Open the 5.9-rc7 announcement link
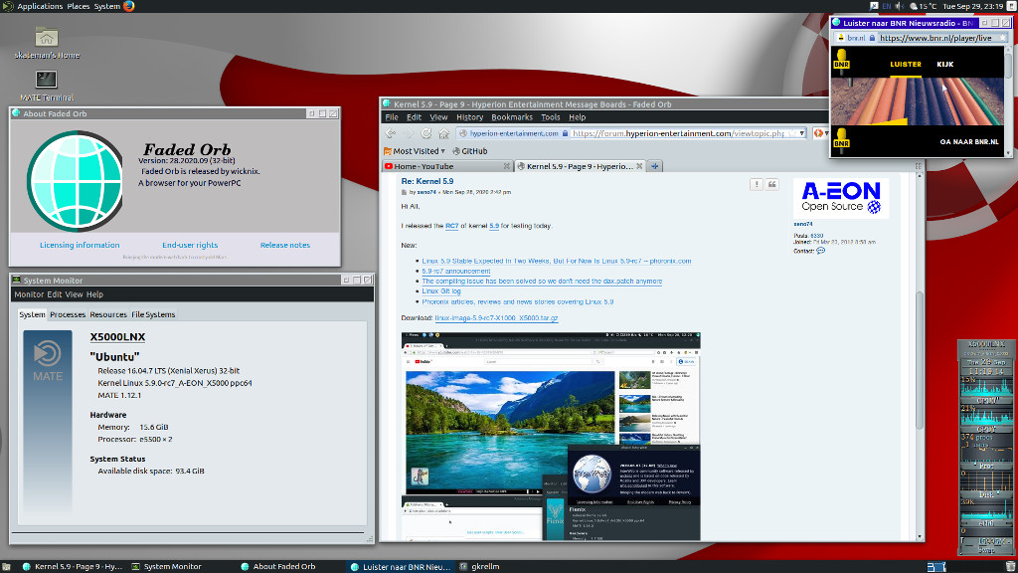Screen dimensions: 1018x573 point(455,271)
